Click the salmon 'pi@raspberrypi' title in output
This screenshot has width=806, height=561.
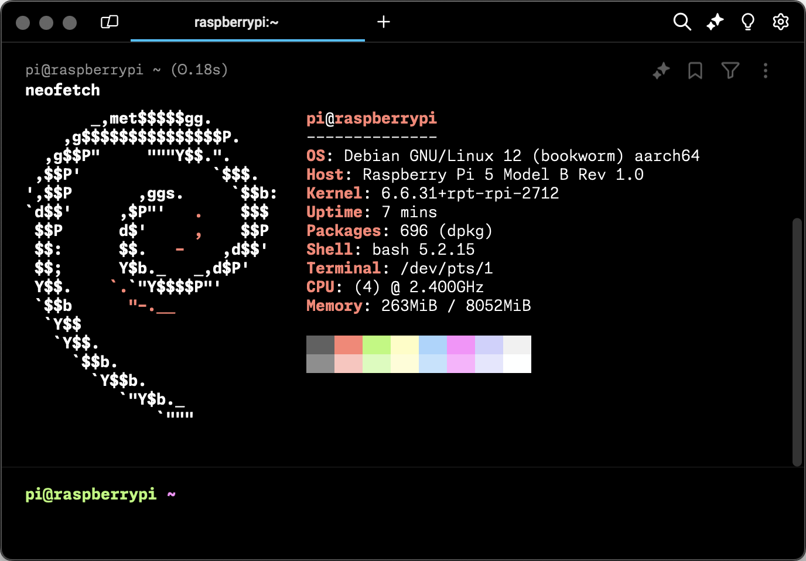point(371,118)
